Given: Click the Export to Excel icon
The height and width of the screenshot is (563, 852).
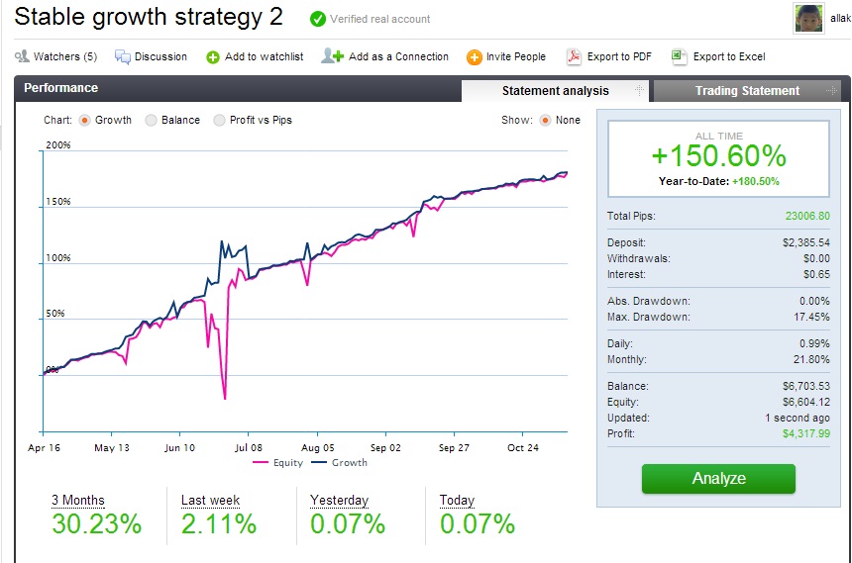Looking at the screenshot, I should [x=679, y=57].
